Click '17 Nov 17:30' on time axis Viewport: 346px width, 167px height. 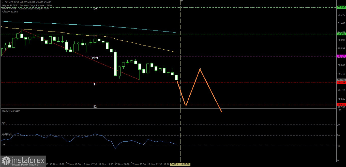(x=90, y=164)
